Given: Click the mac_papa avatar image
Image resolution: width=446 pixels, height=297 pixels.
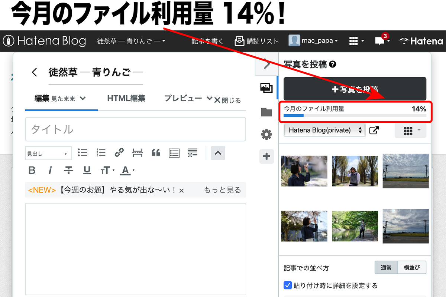Looking at the screenshot, I should coord(294,41).
